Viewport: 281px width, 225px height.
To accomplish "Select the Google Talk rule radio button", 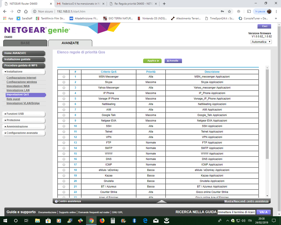I will pos(64,115).
